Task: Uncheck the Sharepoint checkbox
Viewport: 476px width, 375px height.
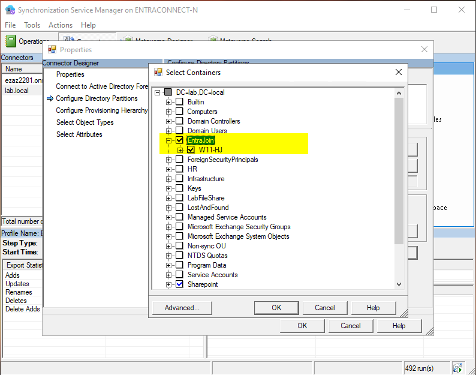Action: [179, 284]
